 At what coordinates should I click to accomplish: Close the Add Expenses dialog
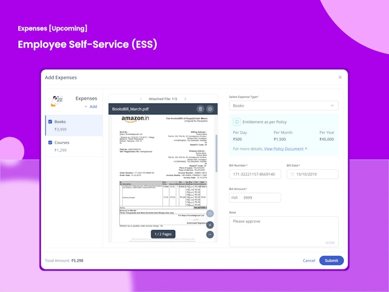[340, 77]
